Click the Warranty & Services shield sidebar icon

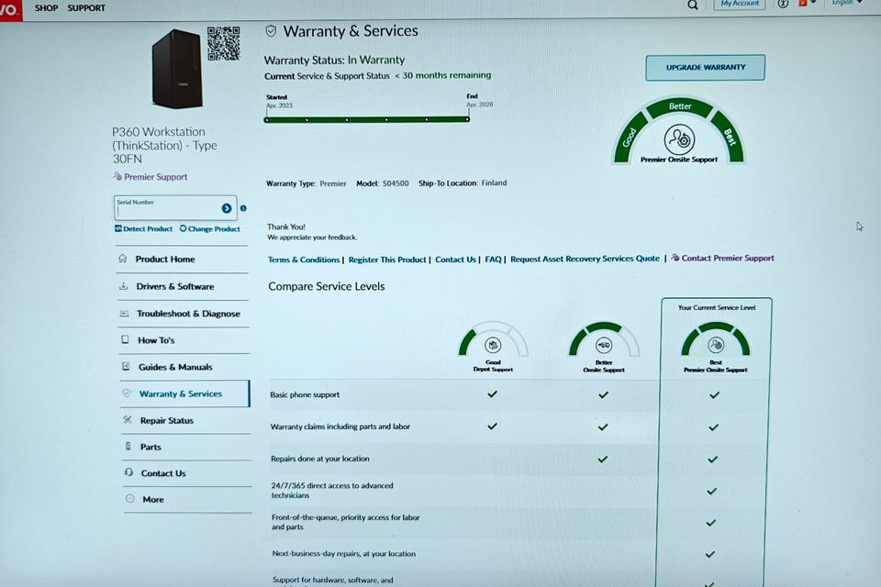pos(127,393)
